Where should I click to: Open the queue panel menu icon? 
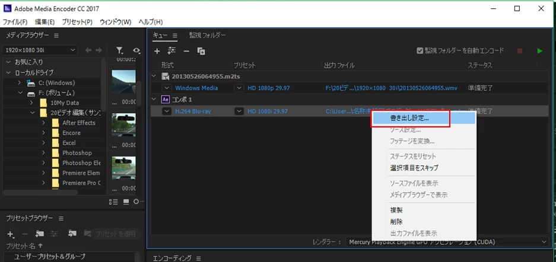(x=175, y=35)
